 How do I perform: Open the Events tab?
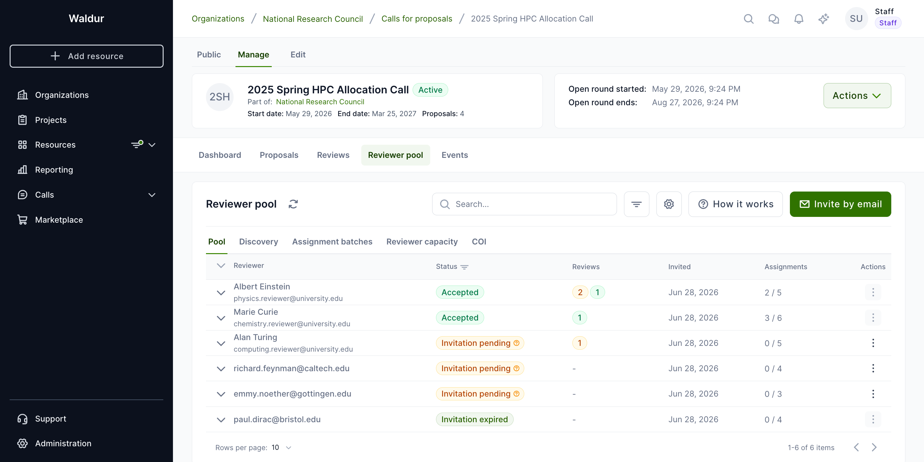pos(455,155)
